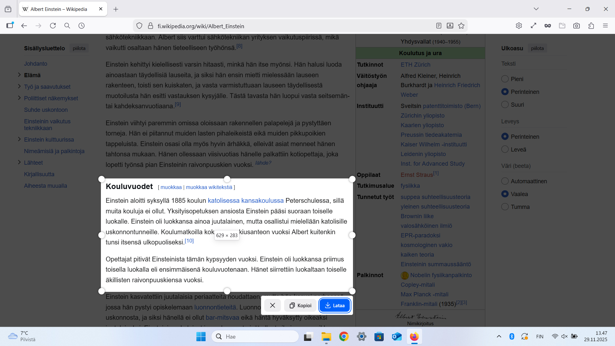Expand Työ ja saavutukset in contents
The width and height of the screenshot is (615, 346).
19,86
